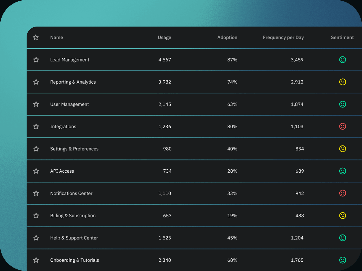Click the red sad face for Integrations
Image resolution: width=362 pixels, height=271 pixels.
(343, 127)
